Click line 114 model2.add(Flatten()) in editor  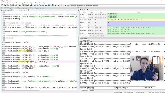click(16, 72)
